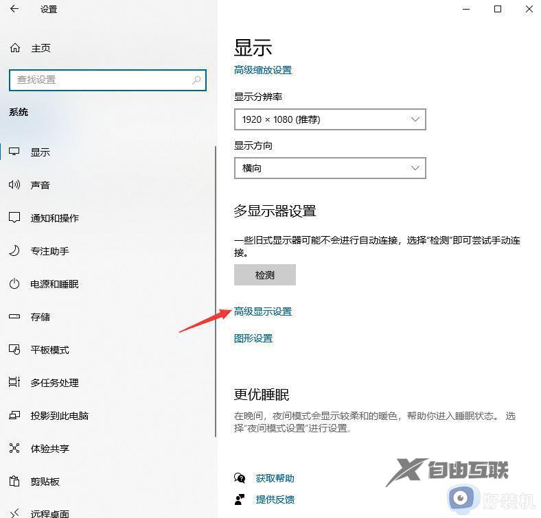Viewport: 541px width, 518px height.
Task: Go to 投影到此电脑 in the sidebar
Action: [x=59, y=416]
